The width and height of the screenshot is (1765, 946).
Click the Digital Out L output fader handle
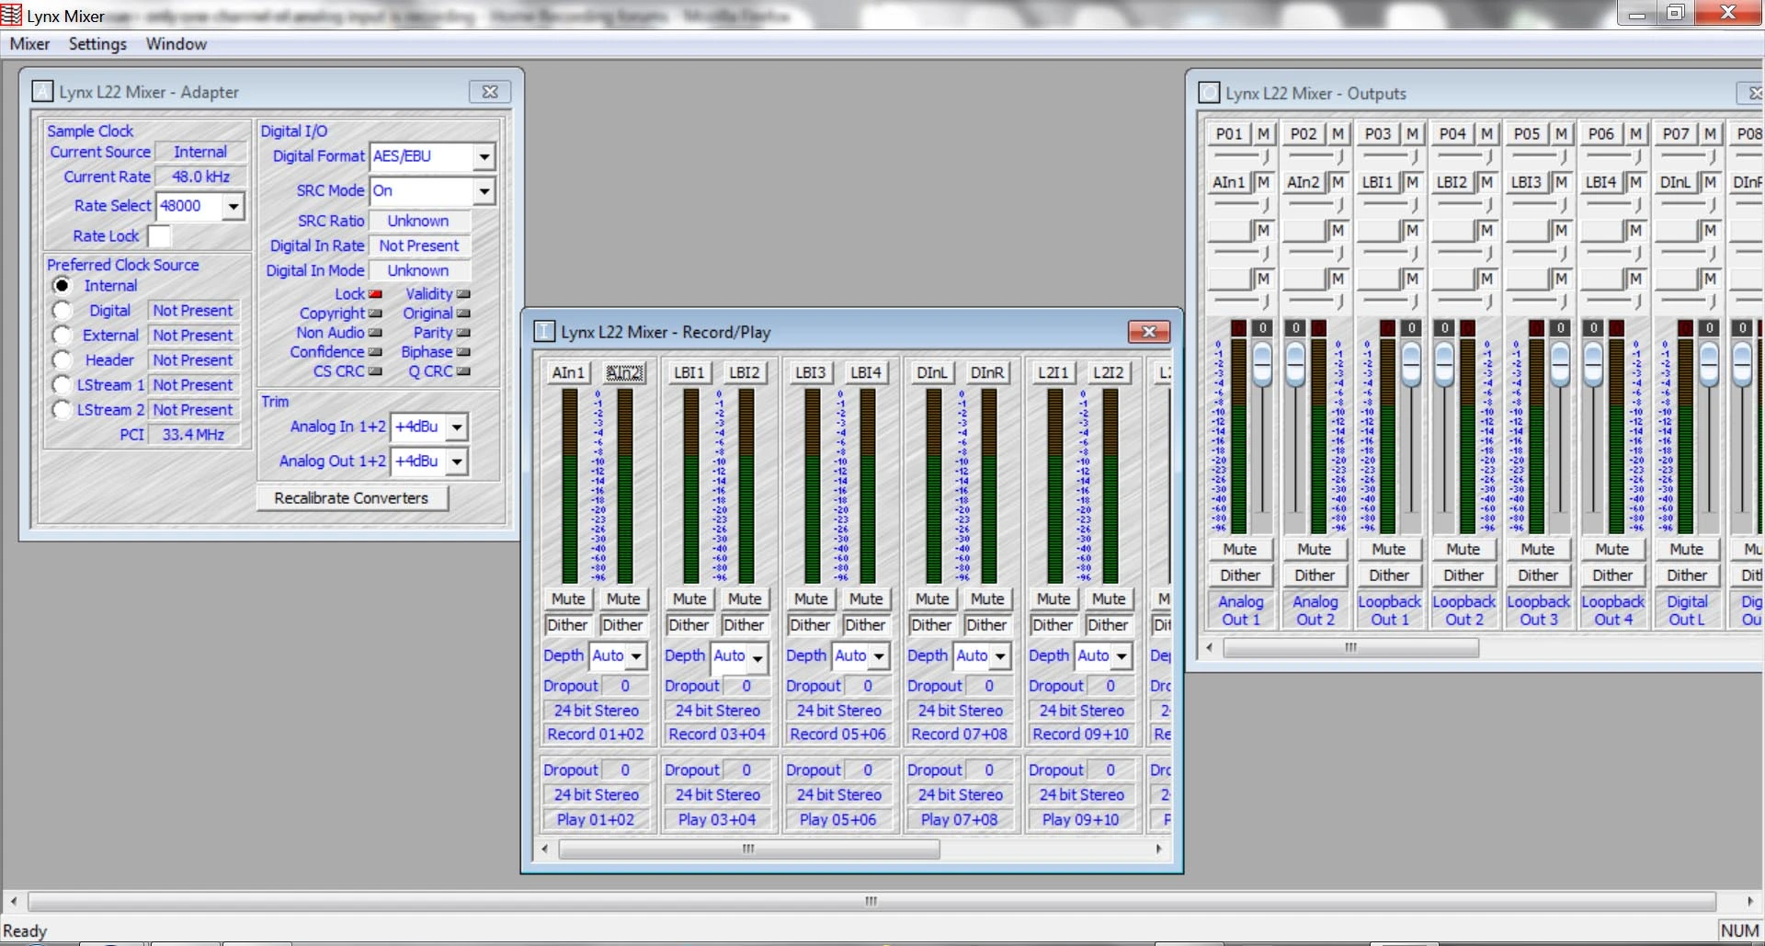pyautogui.click(x=1709, y=364)
